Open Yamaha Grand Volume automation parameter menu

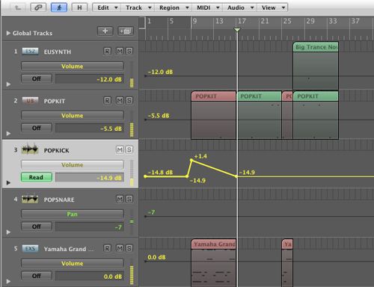[73, 263]
